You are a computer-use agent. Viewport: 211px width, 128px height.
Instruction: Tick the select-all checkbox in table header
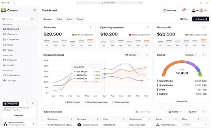45,119
